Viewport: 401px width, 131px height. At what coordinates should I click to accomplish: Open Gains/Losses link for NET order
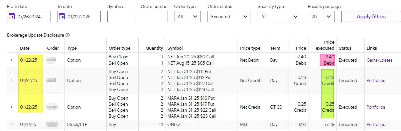(x=380, y=60)
